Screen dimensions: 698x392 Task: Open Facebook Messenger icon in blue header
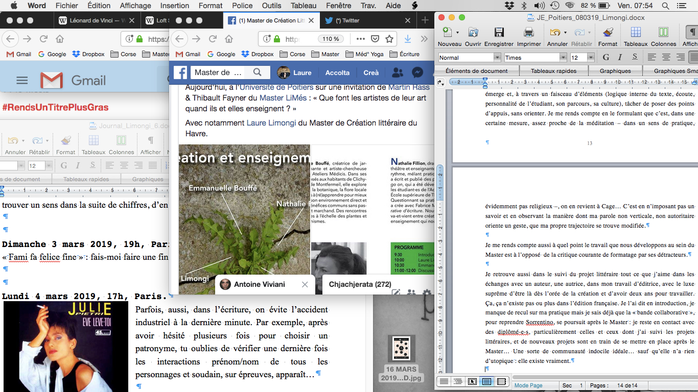(417, 72)
